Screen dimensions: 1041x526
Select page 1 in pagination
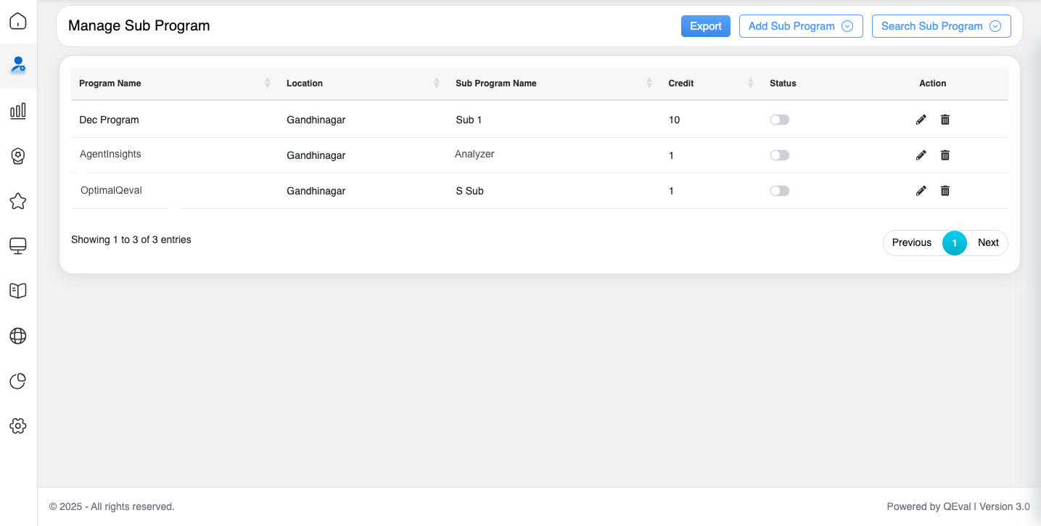[954, 242]
